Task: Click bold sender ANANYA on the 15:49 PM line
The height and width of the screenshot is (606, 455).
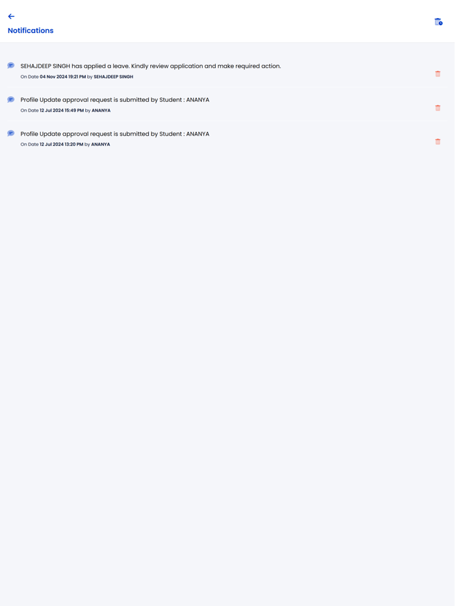Action: 101,110
